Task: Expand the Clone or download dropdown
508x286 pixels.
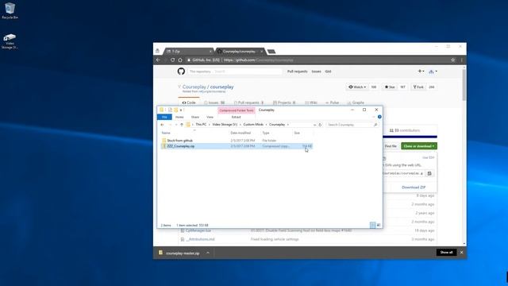Action: (x=419, y=146)
